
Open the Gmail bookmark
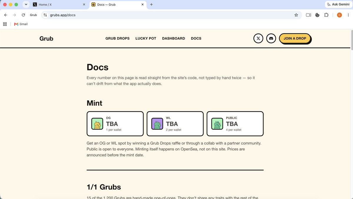tap(21, 24)
